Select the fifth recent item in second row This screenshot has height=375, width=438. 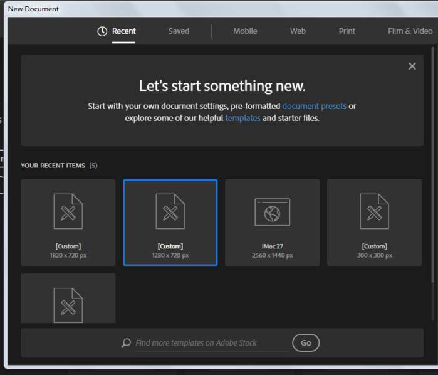click(x=68, y=298)
